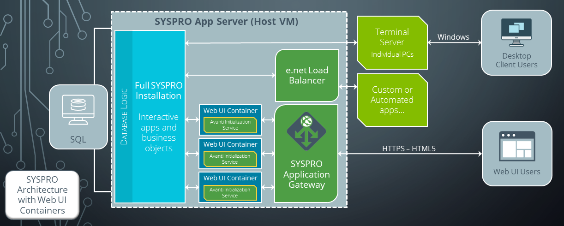The image size is (564, 226).
Task: Select the top Avanti Initialization Service box
Action: point(230,125)
